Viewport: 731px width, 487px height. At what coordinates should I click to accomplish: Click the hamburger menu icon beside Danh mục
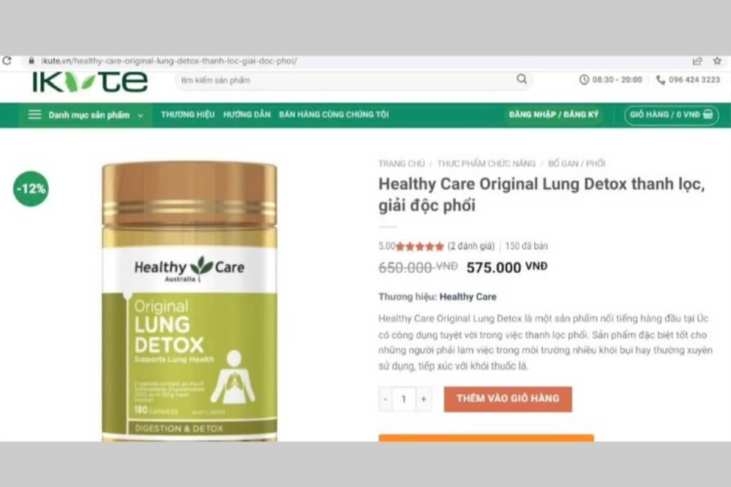pyautogui.click(x=35, y=114)
